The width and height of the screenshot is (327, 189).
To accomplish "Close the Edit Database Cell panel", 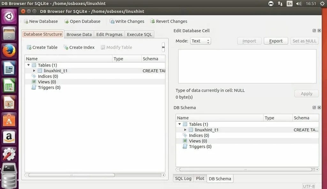I will click(x=319, y=30).
